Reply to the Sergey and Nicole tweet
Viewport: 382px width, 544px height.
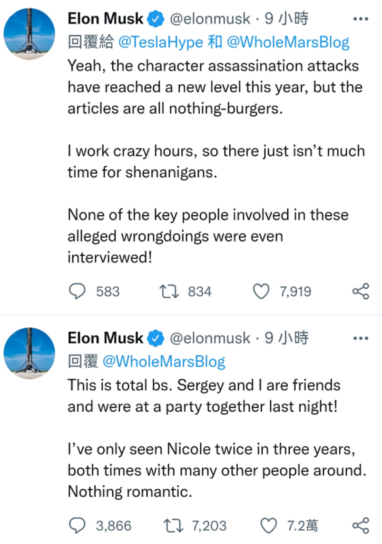click(78, 525)
